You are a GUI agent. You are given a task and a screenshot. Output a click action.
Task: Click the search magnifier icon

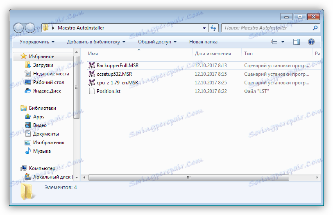315,28
